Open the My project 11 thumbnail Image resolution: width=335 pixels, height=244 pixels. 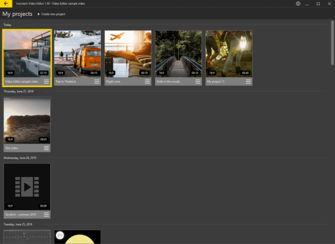[229, 53]
